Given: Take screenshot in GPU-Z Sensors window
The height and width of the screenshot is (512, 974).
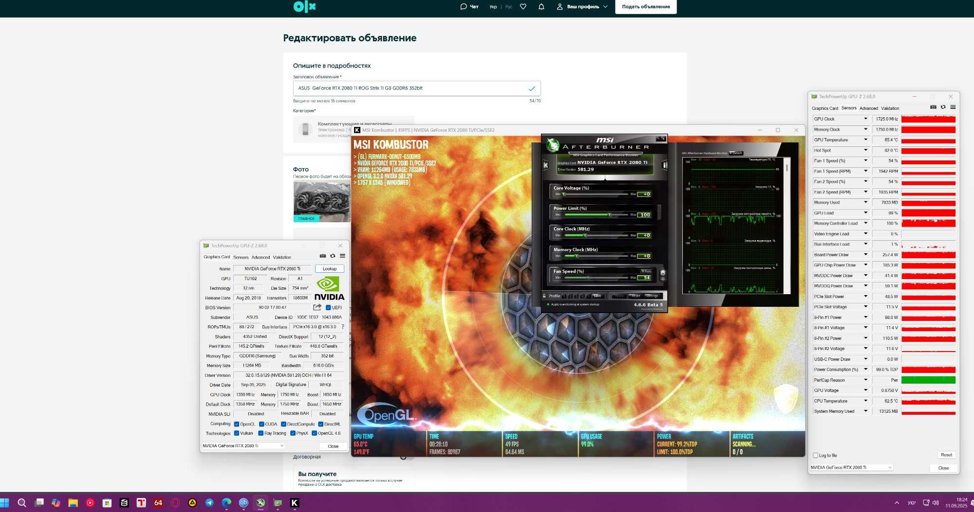Looking at the screenshot, I should coord(933,107).
